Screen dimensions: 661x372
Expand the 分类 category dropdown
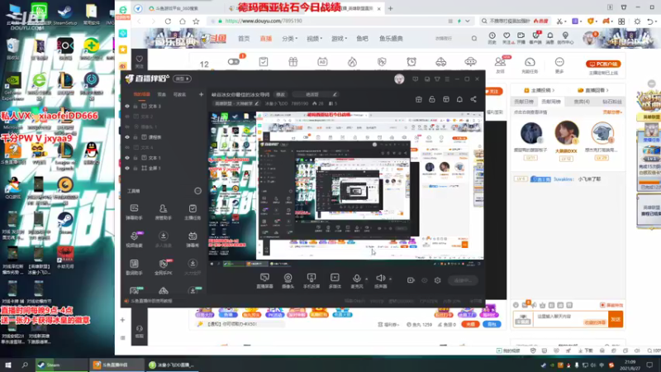[290, 38]
